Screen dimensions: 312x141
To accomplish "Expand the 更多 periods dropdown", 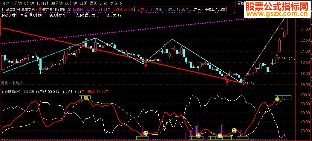I will pos(114,3).
